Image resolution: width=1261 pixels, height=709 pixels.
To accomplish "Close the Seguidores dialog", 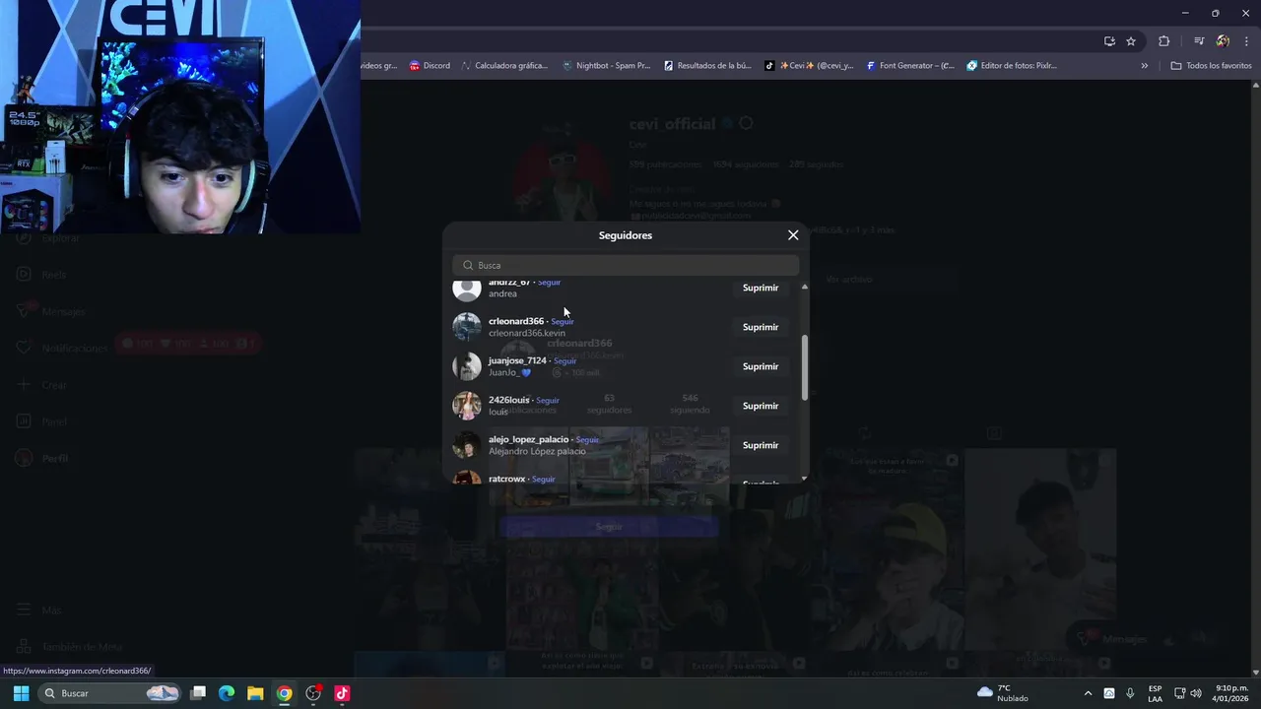I will click(x=793, y=235).
